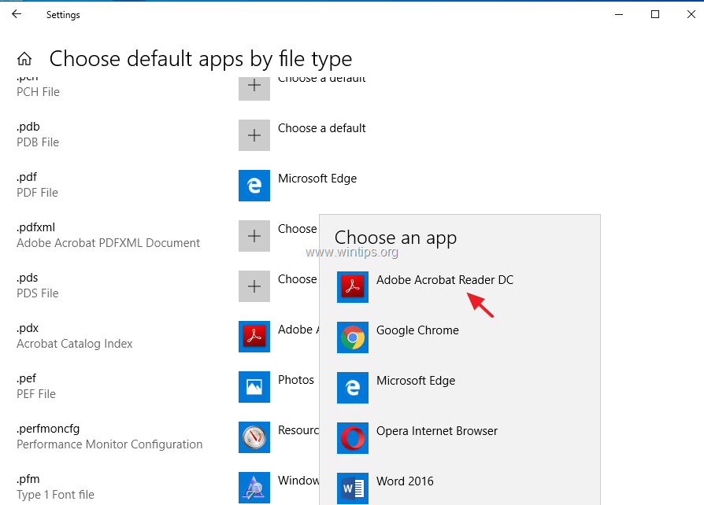The width and height of the screenshot is (704, 505).
Task: Click the Choose an app heading
Action: tap(395, 238)
